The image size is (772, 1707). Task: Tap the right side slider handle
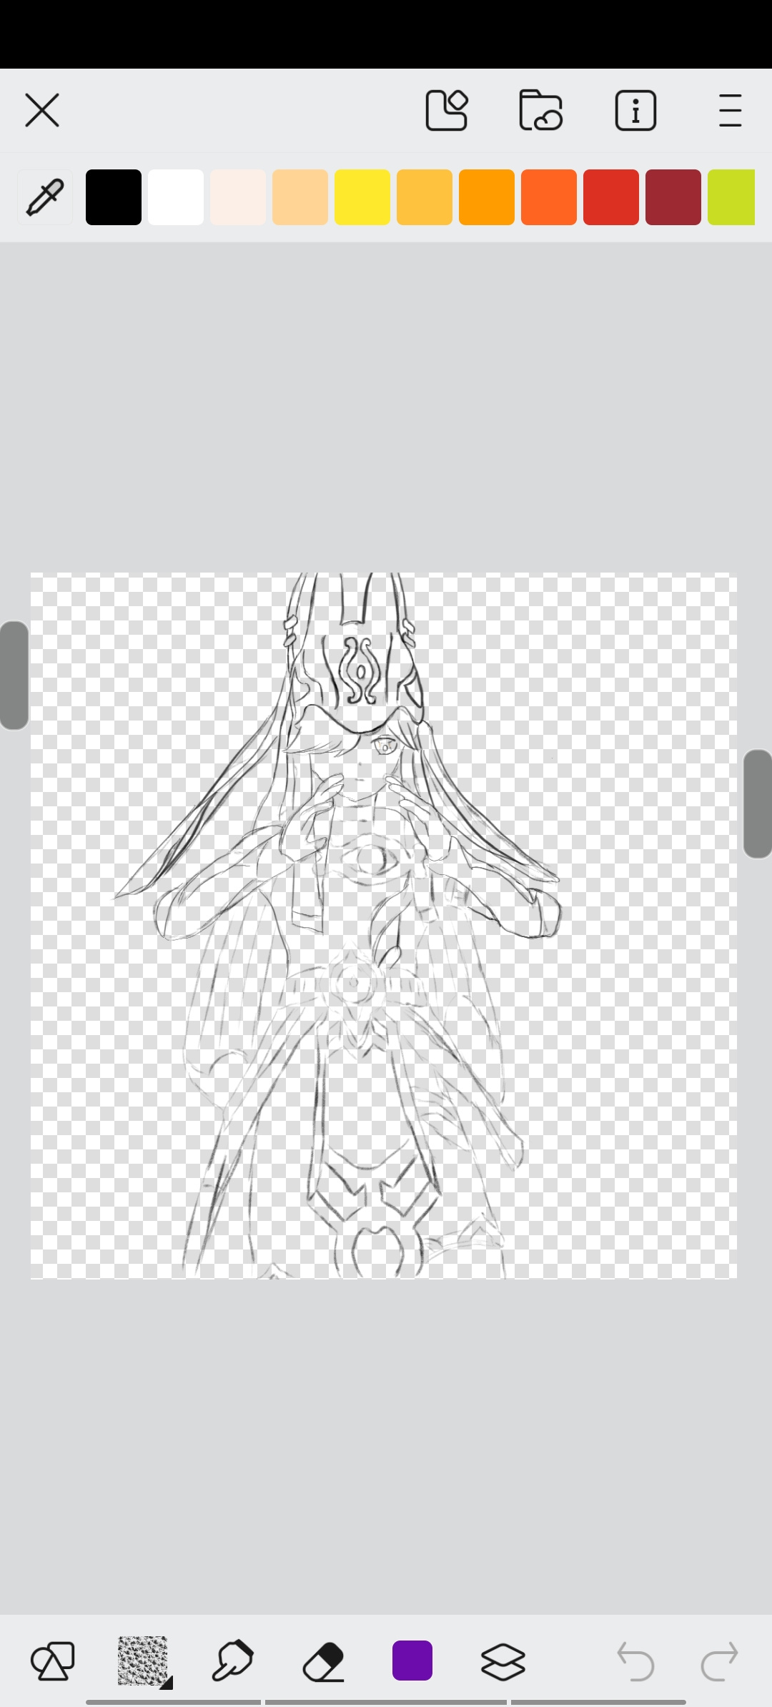pyautogui.click(x=758, y=803)
